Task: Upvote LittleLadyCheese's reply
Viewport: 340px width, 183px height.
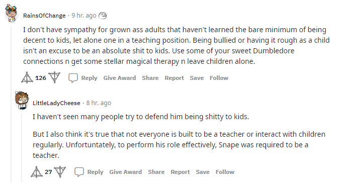Action: [x=36, y=172]
